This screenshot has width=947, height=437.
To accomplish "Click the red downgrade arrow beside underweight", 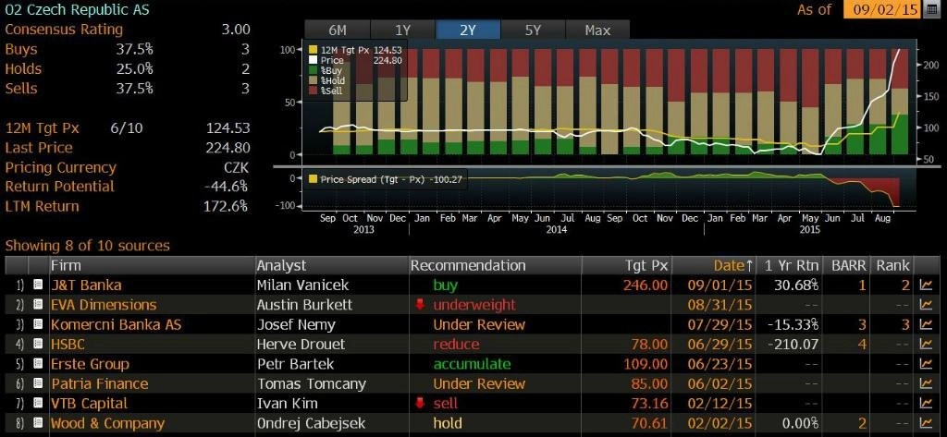I will (421, 305).
